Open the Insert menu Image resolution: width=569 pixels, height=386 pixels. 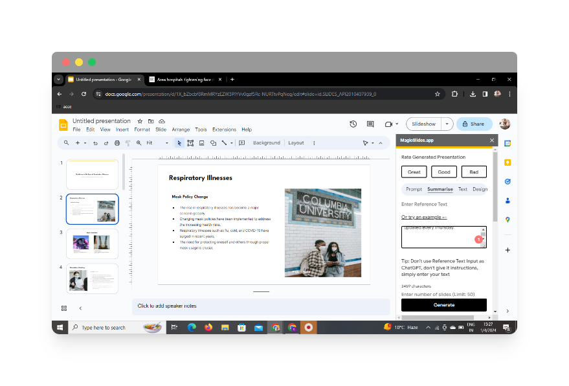click(122, 130)
